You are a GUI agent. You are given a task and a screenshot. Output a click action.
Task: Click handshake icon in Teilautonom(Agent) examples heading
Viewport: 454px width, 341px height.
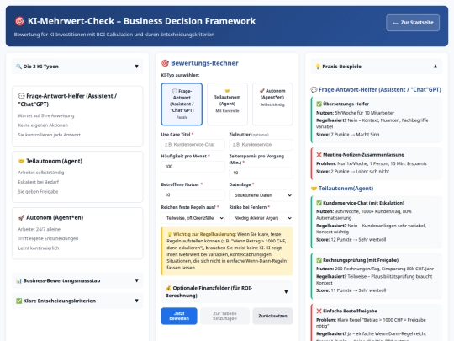(314, 189)
